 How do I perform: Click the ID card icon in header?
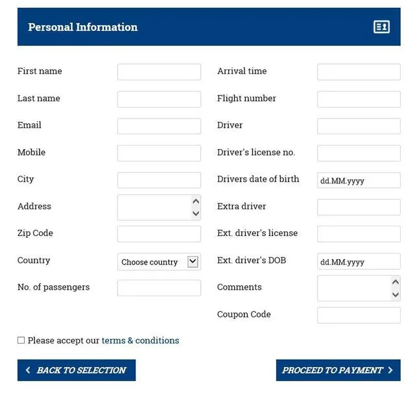(x=381, y=27)
